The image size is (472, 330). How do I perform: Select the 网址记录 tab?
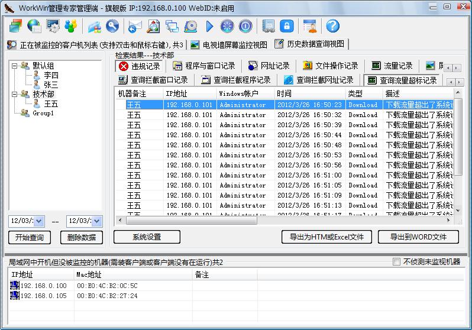(269, 66)
